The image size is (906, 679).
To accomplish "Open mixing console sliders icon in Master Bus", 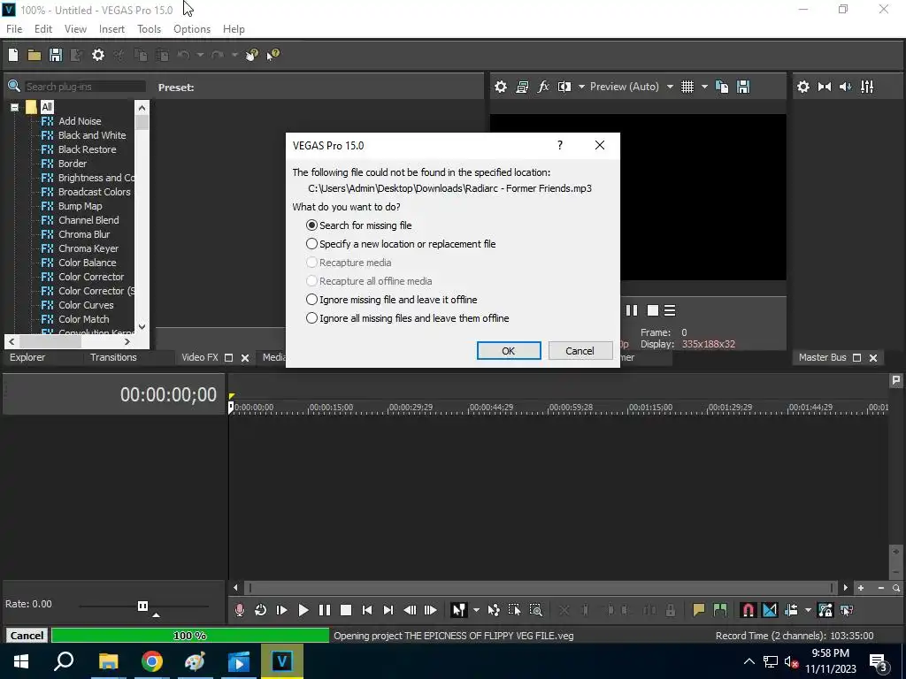I will click(867, 87).
